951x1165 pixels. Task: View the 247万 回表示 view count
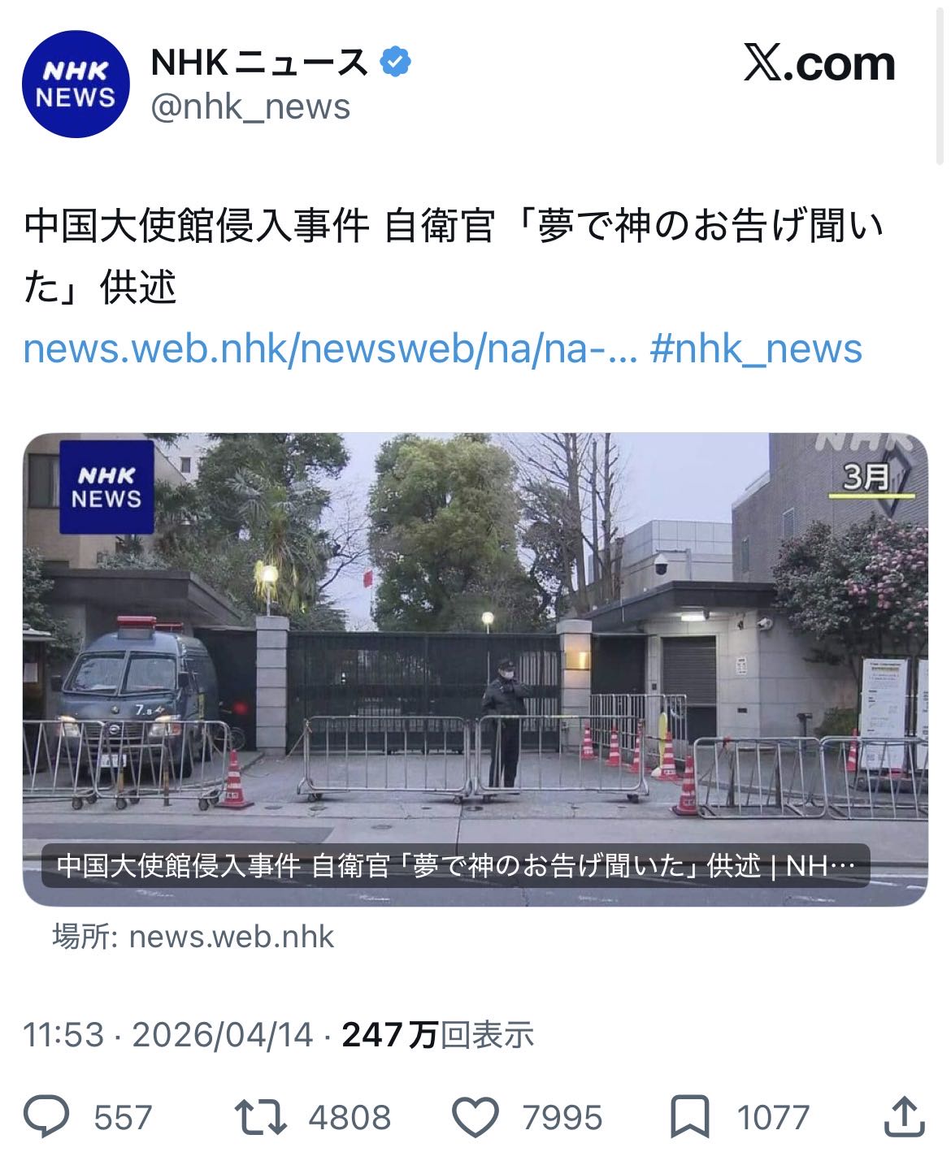click(x=438, y=1035)
